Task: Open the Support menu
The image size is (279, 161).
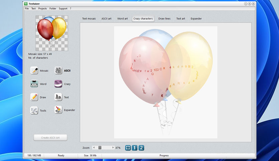Action: coord(63,9)
